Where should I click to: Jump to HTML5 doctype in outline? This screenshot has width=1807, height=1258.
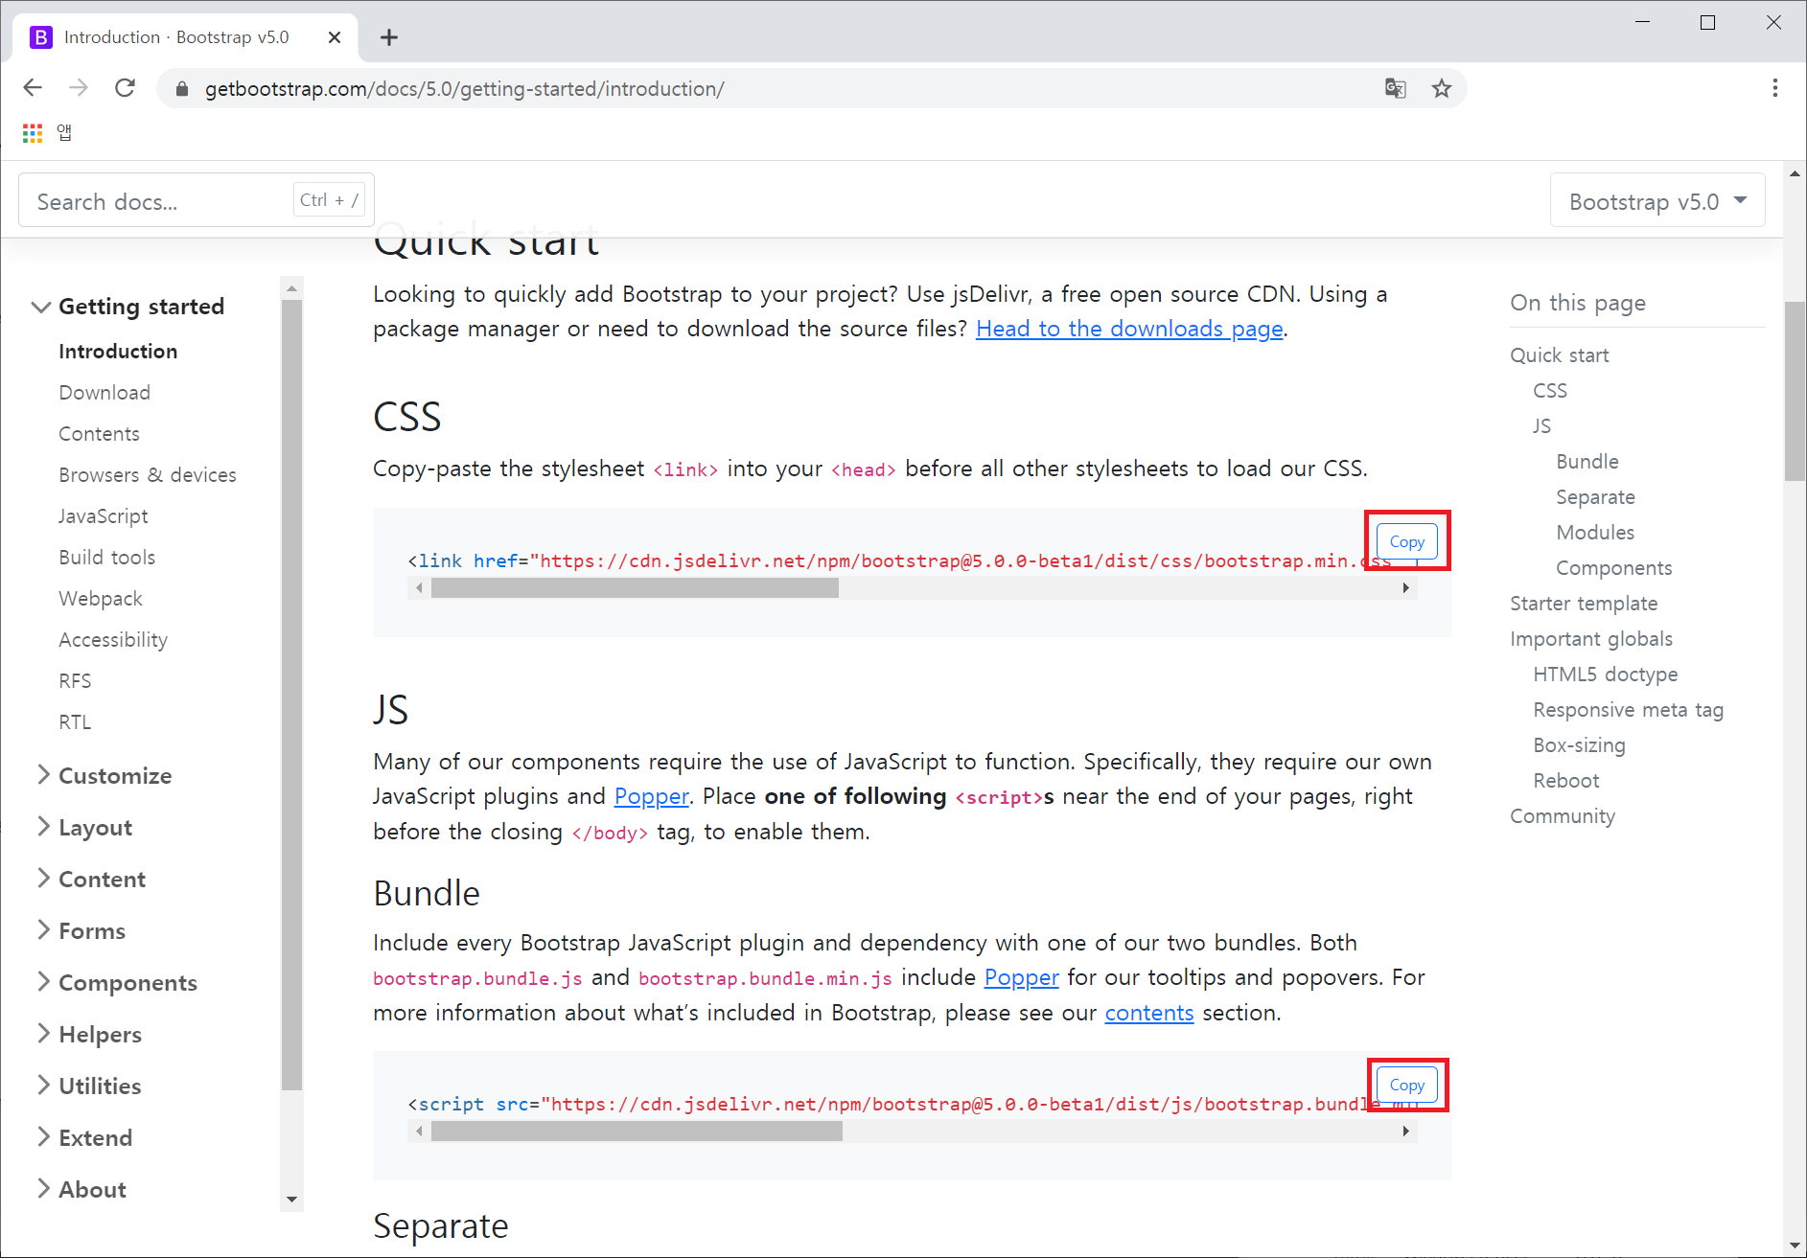coord(1606,675)
